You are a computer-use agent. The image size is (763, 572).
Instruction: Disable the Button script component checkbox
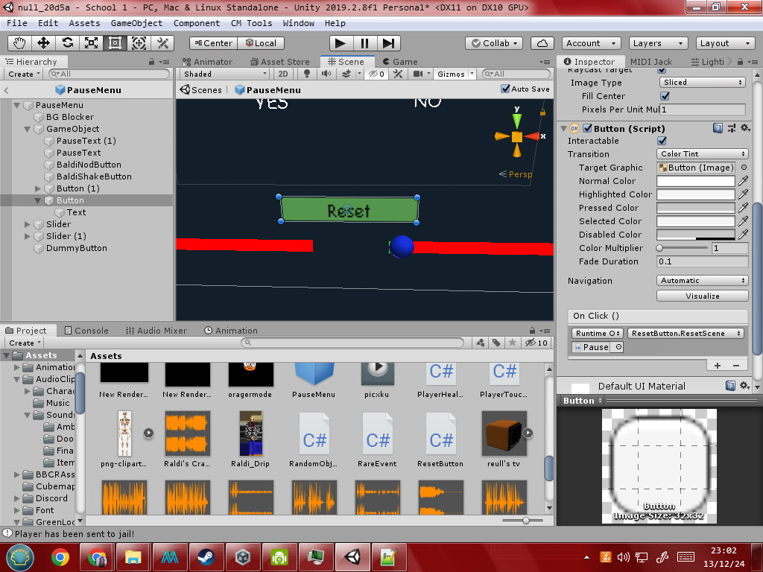click(x=587, y=128)
